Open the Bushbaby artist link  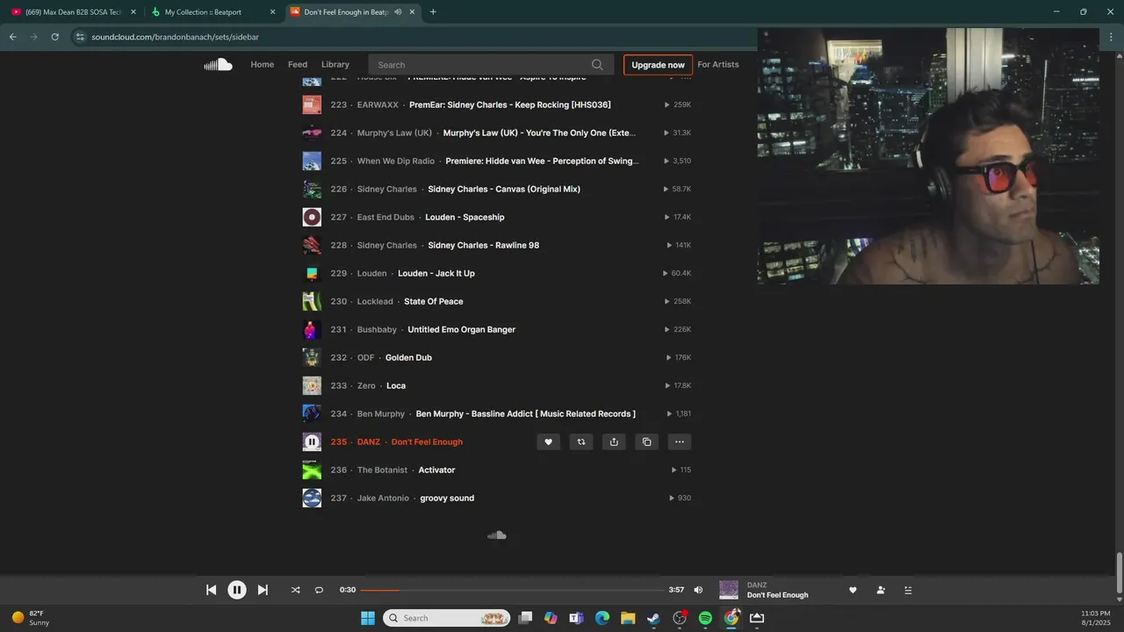click(x=377, y=329)
